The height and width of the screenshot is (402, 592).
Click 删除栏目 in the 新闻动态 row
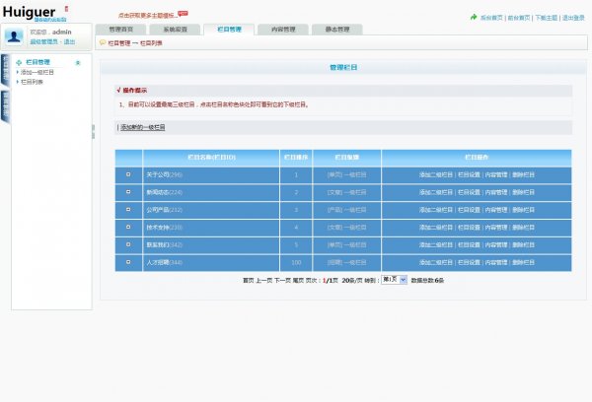523,192
